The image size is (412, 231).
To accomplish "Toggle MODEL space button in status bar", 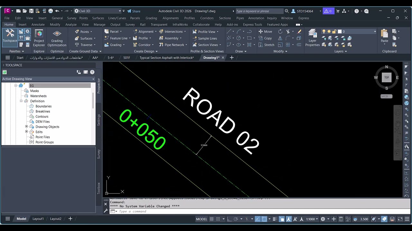I will pos(201,219).
